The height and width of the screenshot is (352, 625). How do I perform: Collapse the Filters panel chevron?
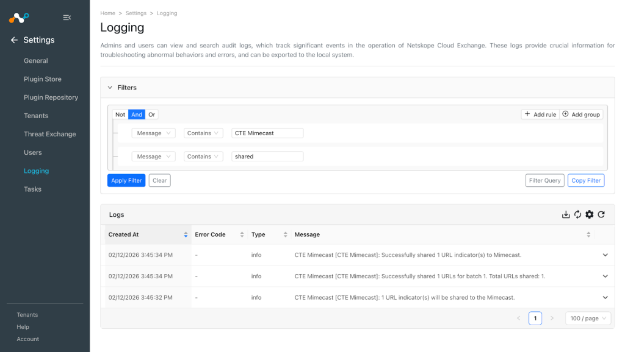[110, 88]
